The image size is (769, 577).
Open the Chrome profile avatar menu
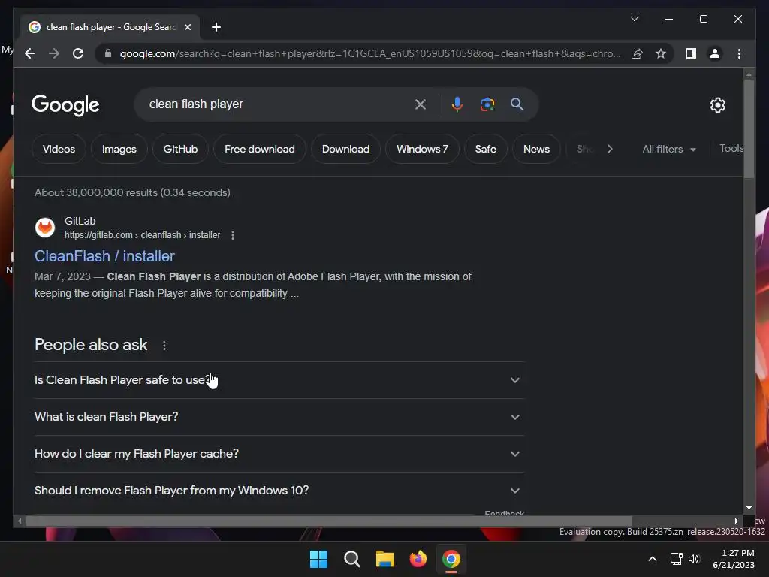[715, 53]
